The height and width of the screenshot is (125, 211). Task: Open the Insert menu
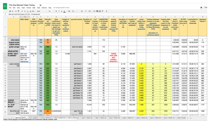23,8
